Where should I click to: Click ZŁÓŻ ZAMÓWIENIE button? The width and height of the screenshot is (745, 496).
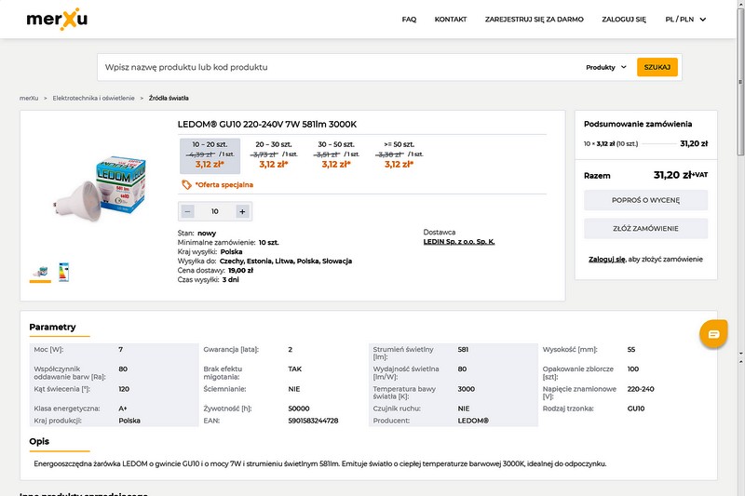coord(645,228)
